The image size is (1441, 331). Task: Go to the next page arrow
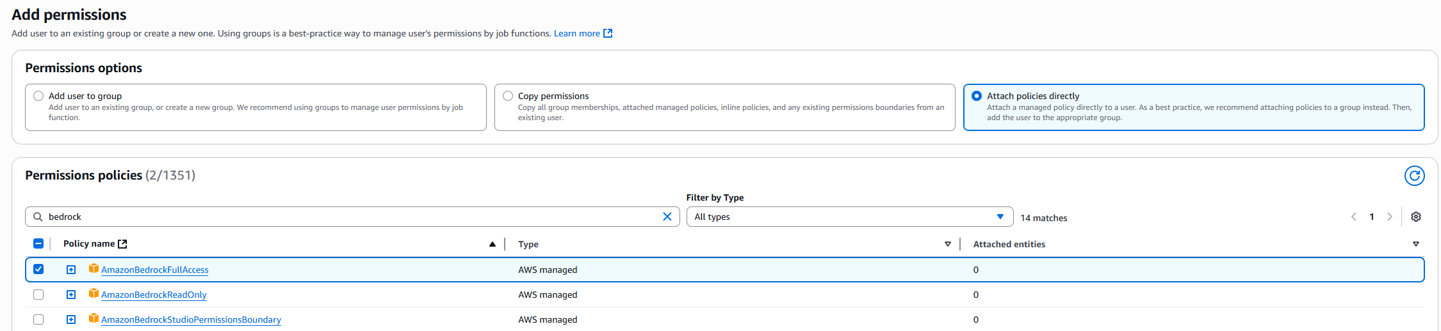[1389, 217]
